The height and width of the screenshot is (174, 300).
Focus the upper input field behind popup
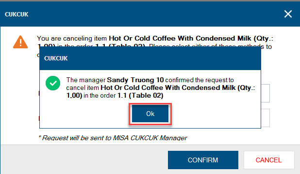tap(266, 93)
